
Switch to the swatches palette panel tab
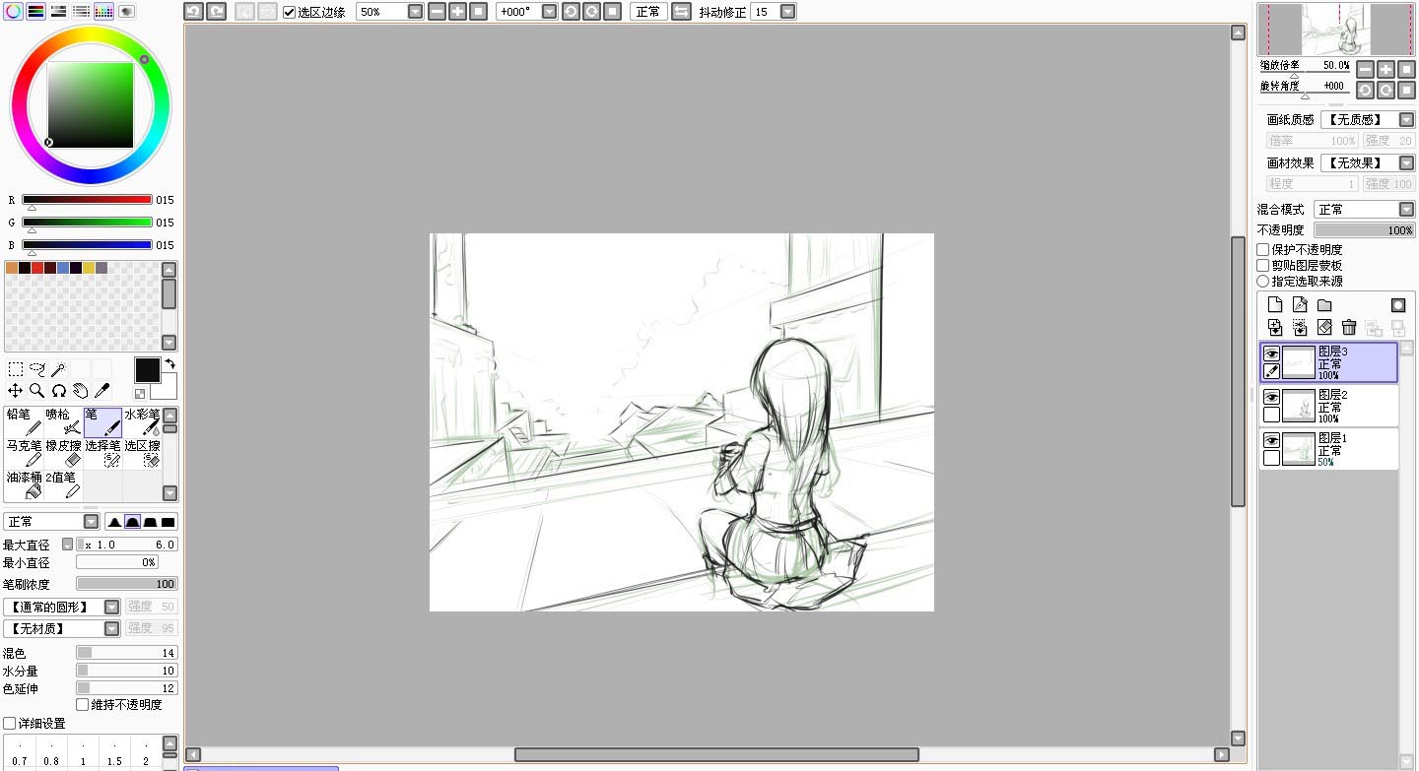coord(104,12)
